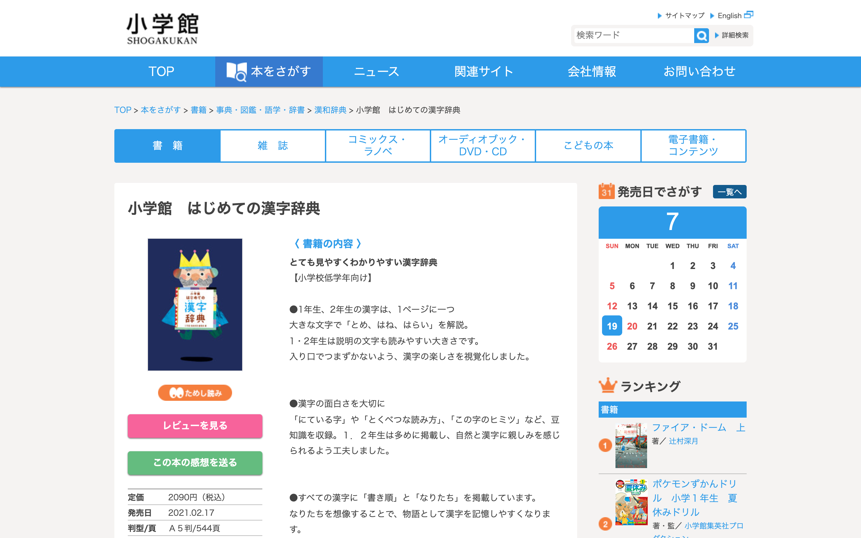Select the 雑誌 category tab

[x=272, y=146]
